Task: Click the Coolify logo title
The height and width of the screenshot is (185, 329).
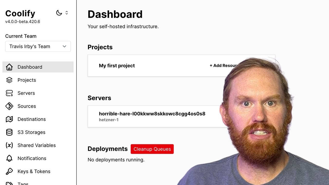Action: (20, 13)
